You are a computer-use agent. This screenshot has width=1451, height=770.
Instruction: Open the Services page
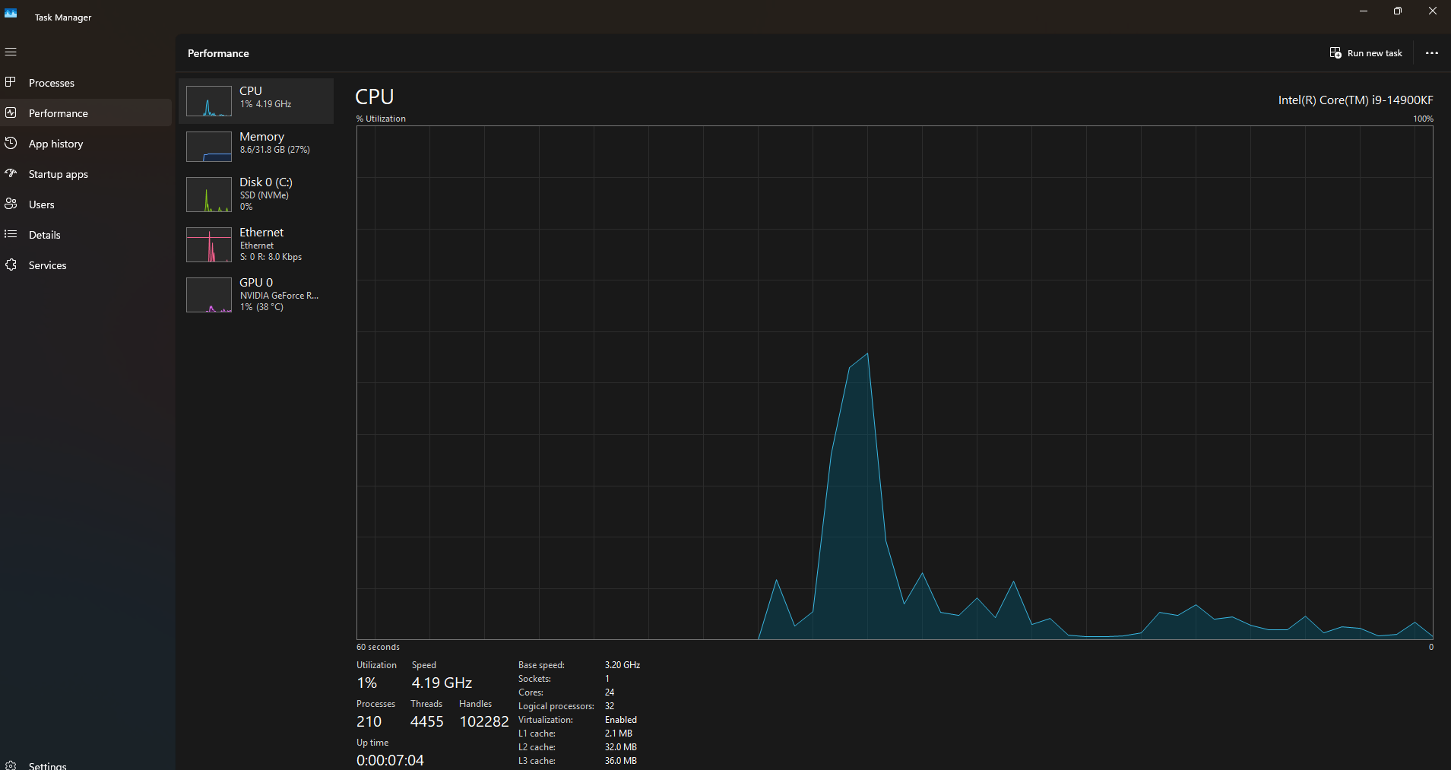(86, 265)
